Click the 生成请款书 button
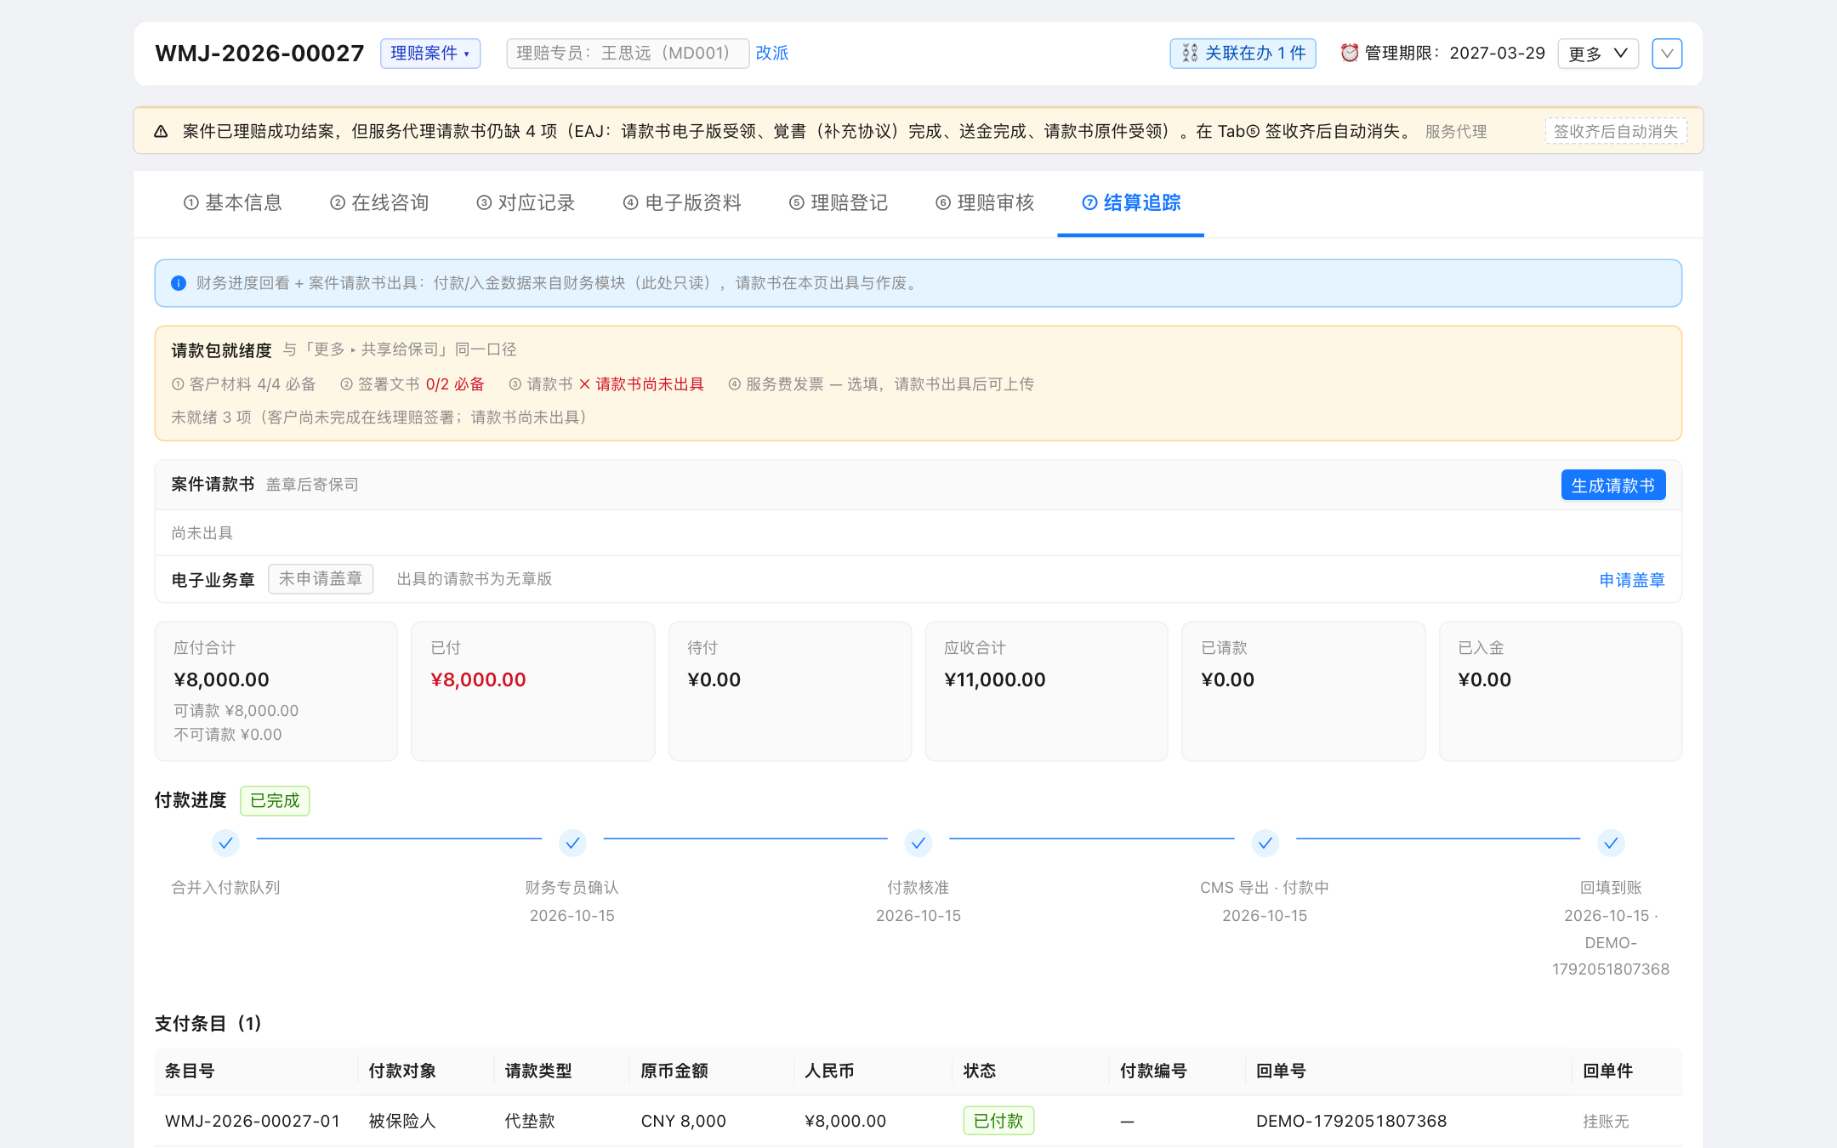Screen dimensions: 1837x1148 [1613, 486]
